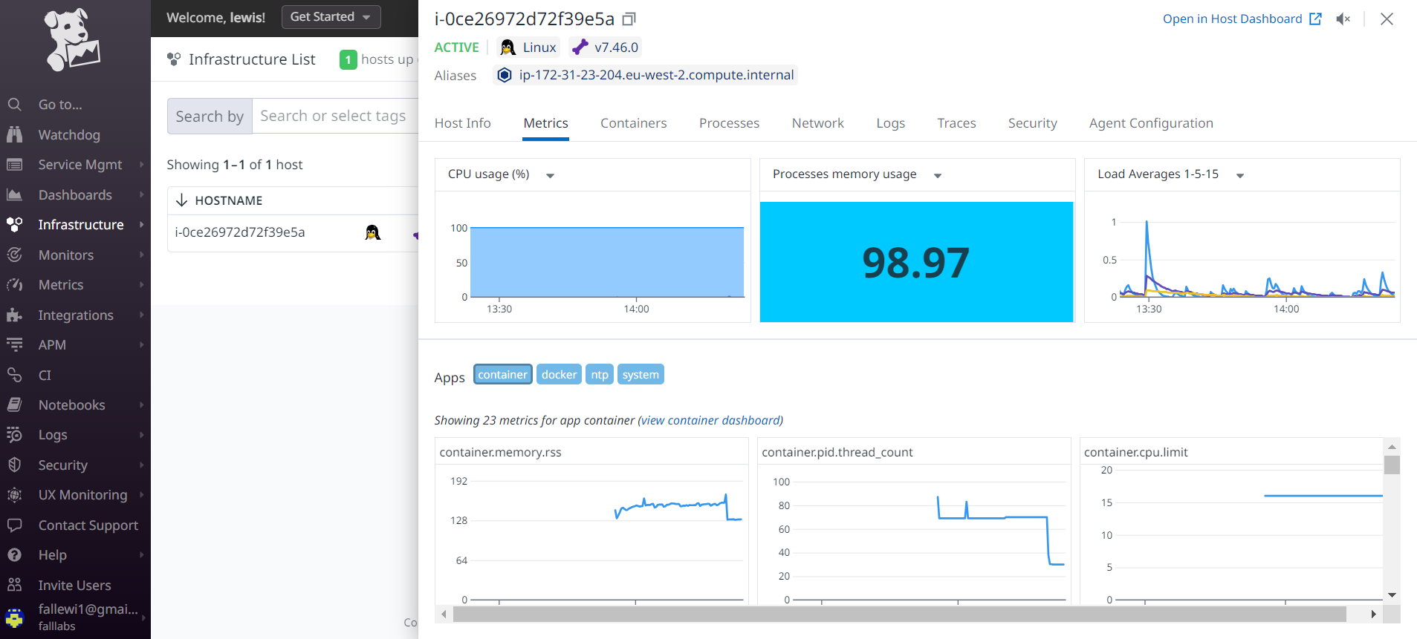The image size is (1417, 639).
Task: Click host row i-0ce26972d72f39e5a
Action: pyautogui.click(x=294, y=233)
